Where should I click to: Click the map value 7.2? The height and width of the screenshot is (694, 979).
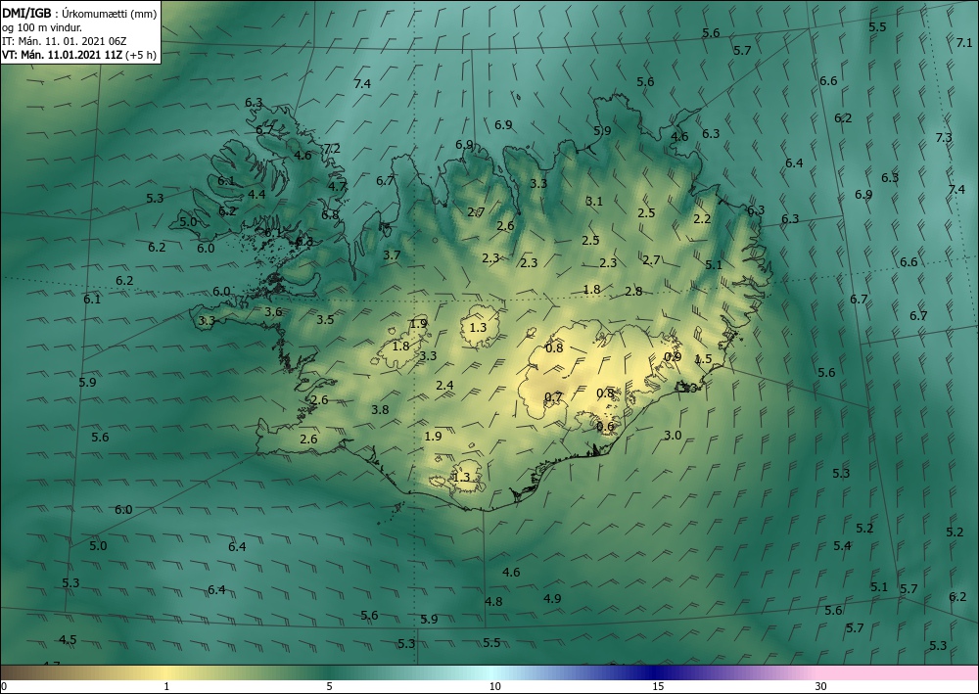[x=332, y=149]
